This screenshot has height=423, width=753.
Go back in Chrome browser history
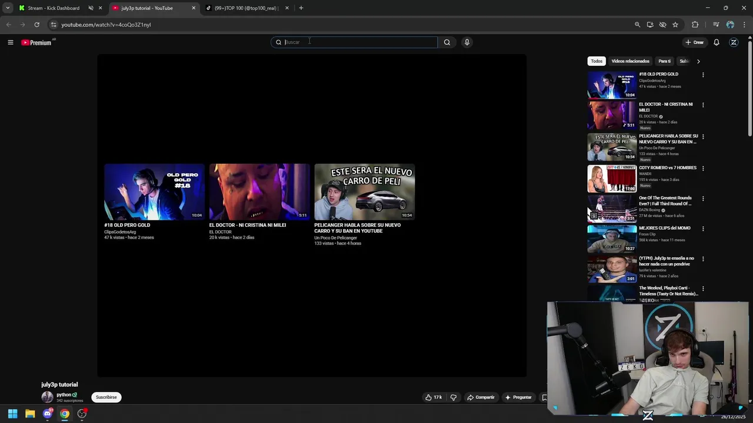pyautogui.click(x=8, y=25)
